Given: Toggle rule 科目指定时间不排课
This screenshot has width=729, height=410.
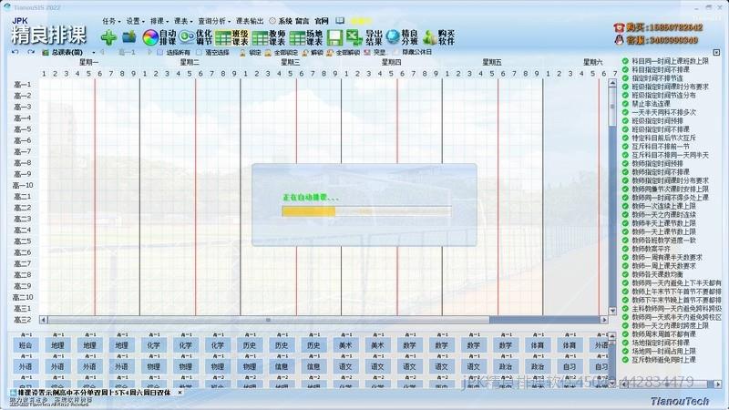Looking at the screenshot, I should 625,69.
